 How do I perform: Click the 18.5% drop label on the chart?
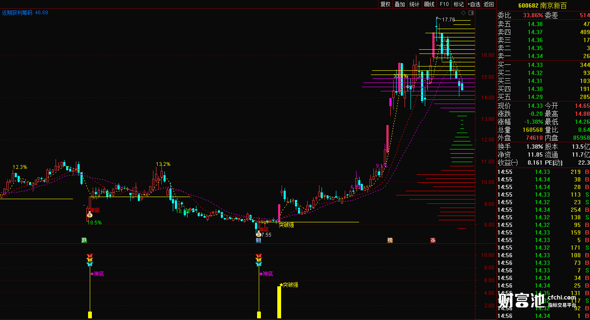(94, 223)
